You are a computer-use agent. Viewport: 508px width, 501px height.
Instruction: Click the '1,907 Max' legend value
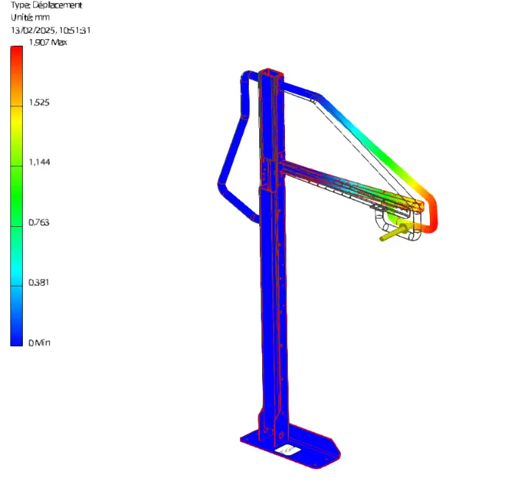coord(48,42)
